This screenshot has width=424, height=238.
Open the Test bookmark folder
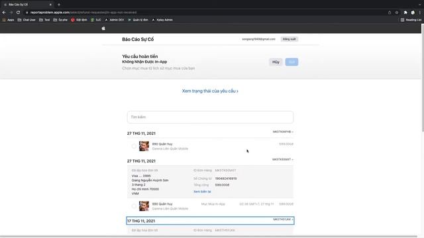(x=44, y=20)
